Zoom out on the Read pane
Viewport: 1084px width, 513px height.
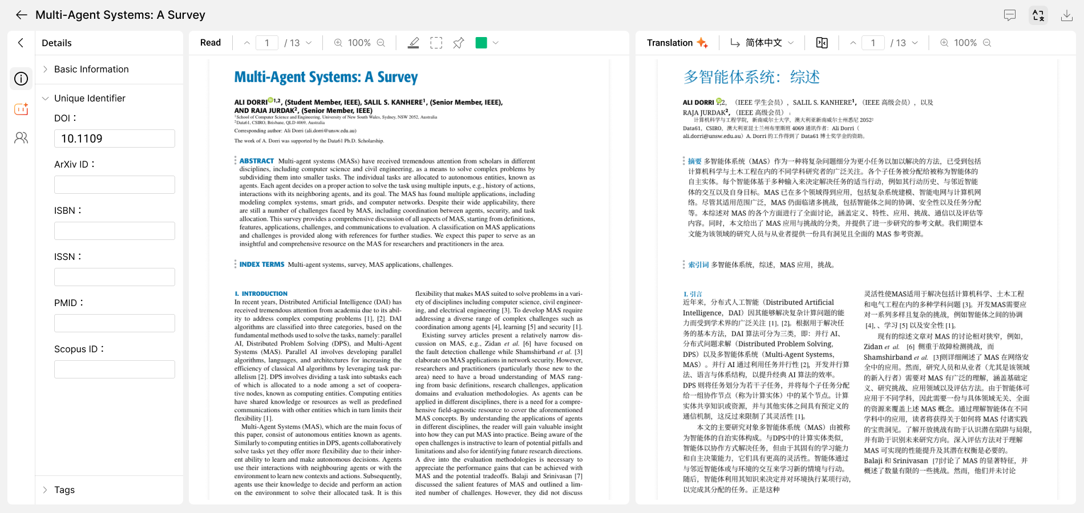tap(381, 43)
